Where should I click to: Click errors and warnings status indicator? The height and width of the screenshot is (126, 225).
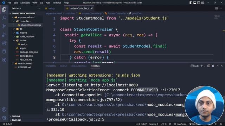coord(7,124)
